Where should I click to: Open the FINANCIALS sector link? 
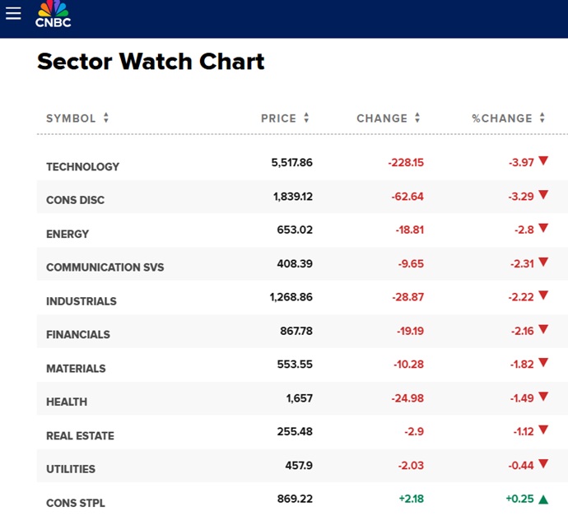coord(77,335)
